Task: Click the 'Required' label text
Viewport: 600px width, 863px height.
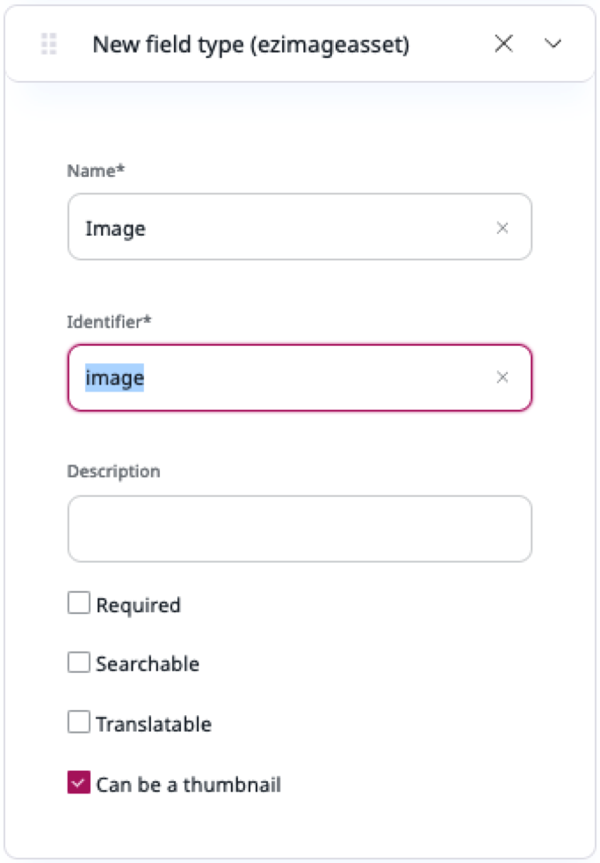Action: click(x=138, y=605)
